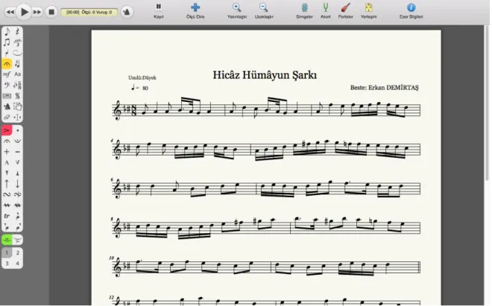Open Eser Bilgileri info

[x=411, y=10]
